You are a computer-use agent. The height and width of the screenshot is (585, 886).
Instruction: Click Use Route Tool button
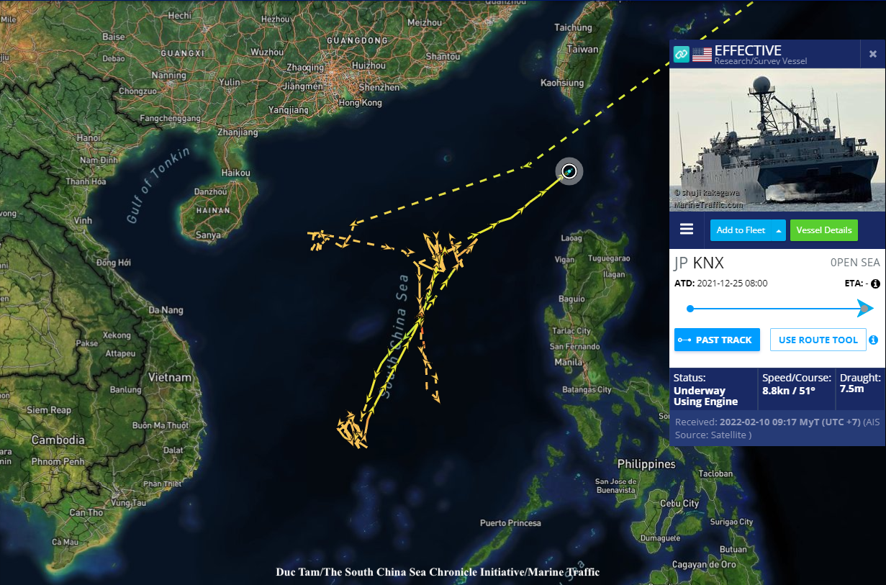pos(818,340)
